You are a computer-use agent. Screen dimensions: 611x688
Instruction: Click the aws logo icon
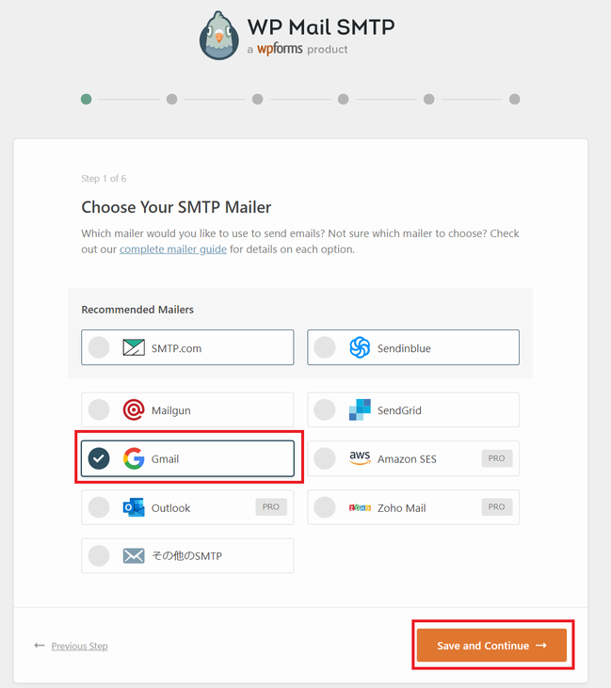pos(360,457)
